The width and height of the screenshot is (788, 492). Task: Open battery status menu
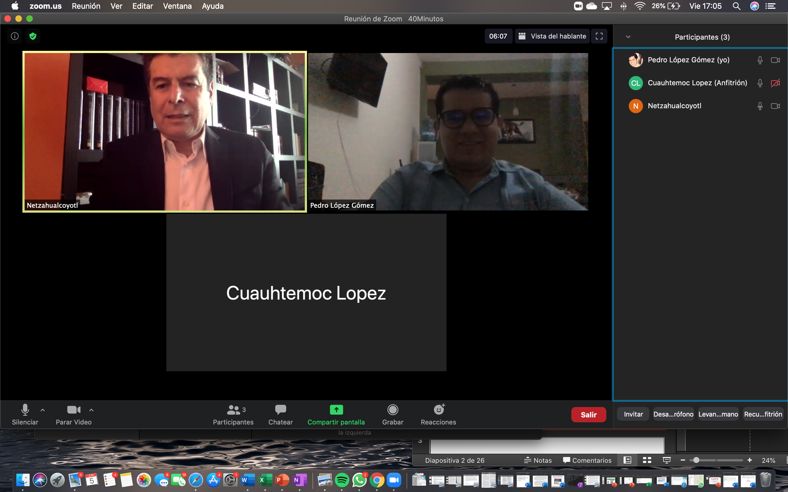(x=666, y=6)
